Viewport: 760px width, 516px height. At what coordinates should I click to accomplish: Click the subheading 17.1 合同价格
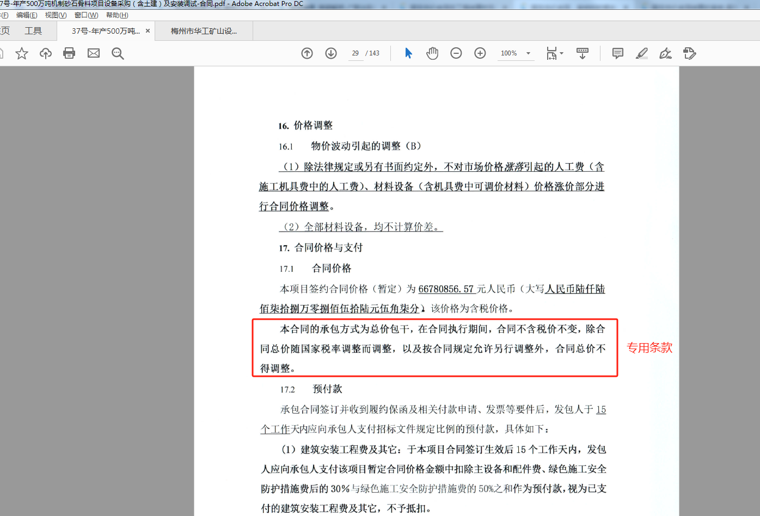[316, 269]
